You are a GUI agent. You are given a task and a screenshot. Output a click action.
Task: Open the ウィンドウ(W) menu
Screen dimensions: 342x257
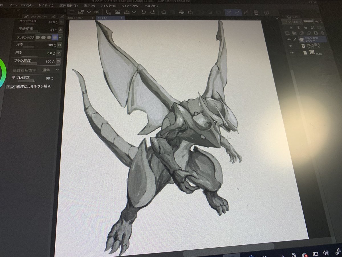[x=131, y=5]
